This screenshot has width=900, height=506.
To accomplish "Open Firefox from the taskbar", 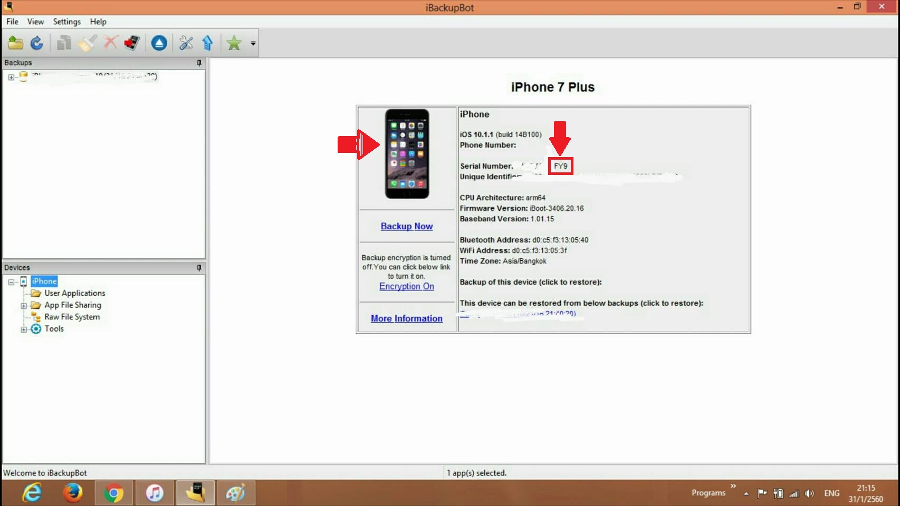I will click(73, 493).
